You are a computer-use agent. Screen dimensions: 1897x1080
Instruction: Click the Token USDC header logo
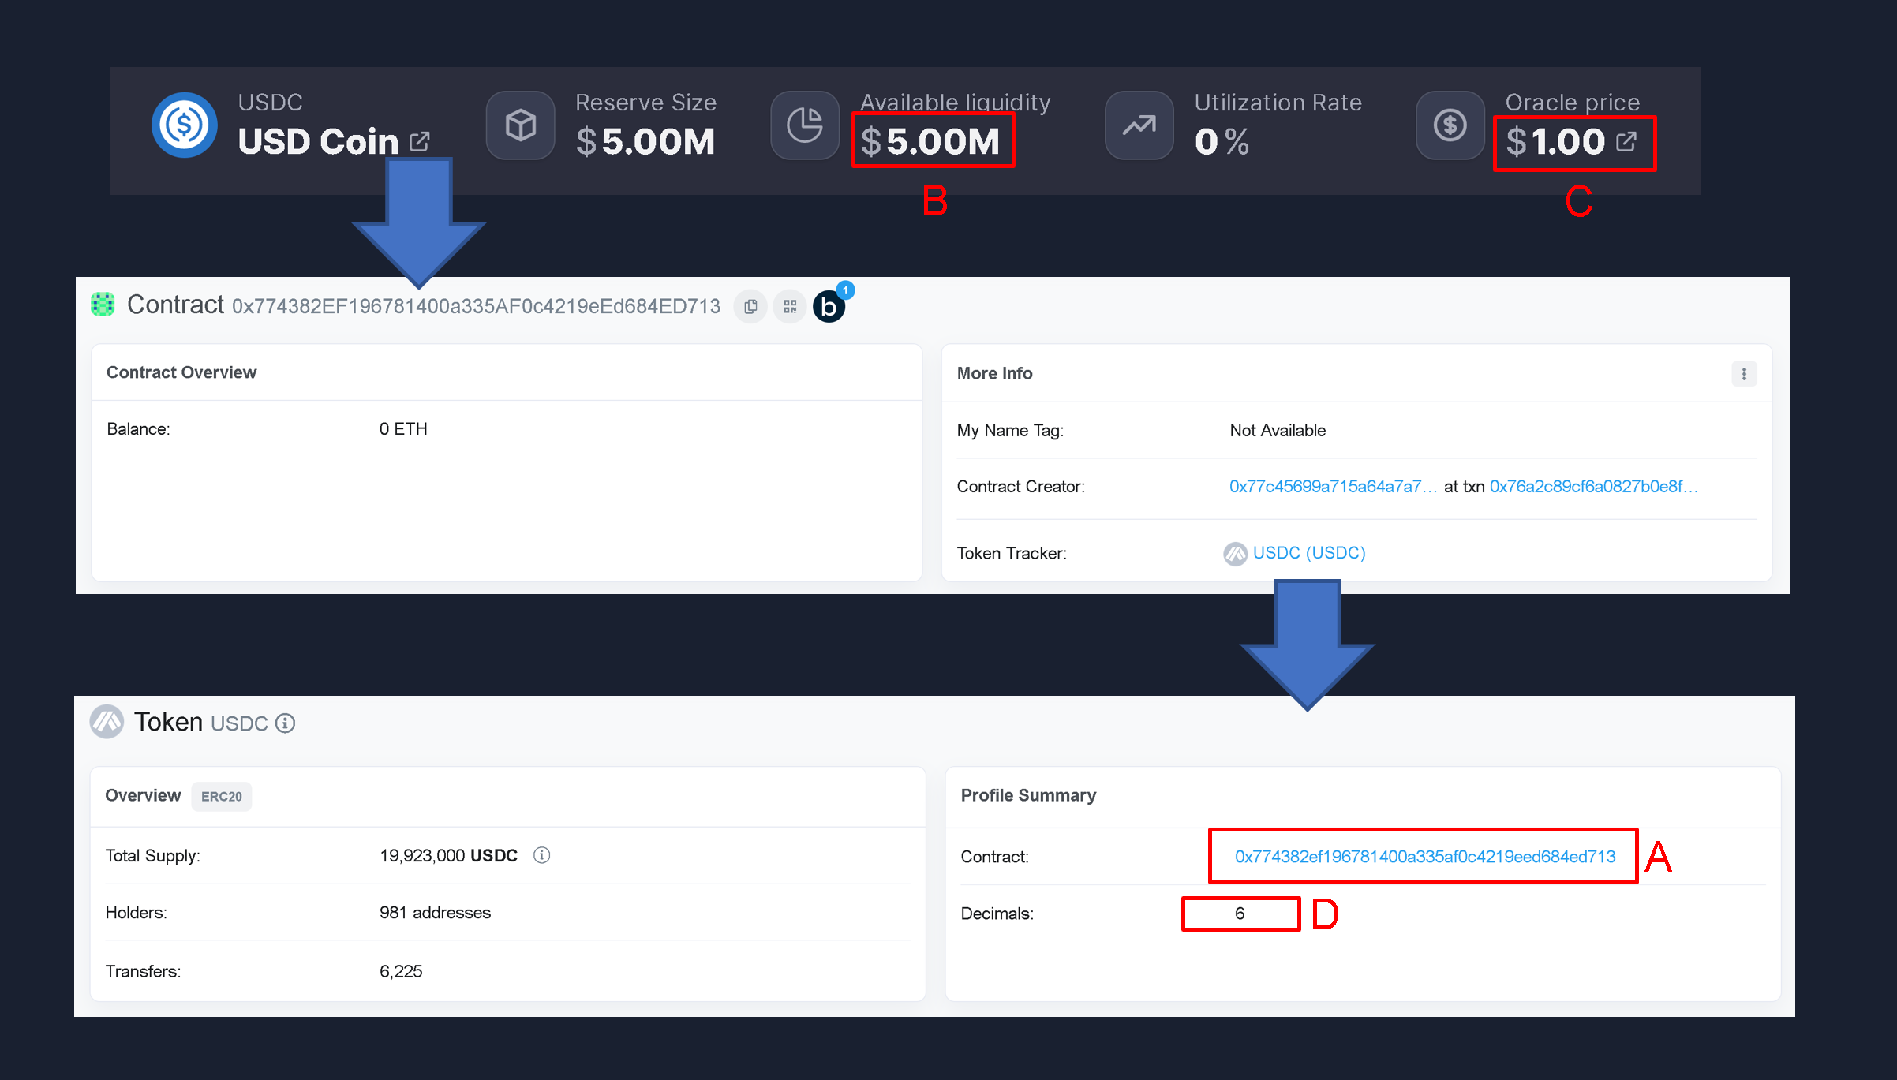pyautogui.click(x=107, y=722)
